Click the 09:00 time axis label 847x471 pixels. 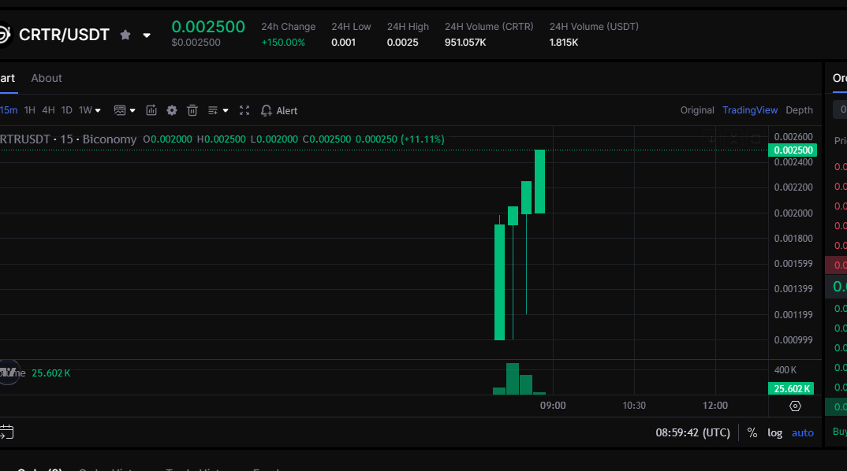point(553,406)
